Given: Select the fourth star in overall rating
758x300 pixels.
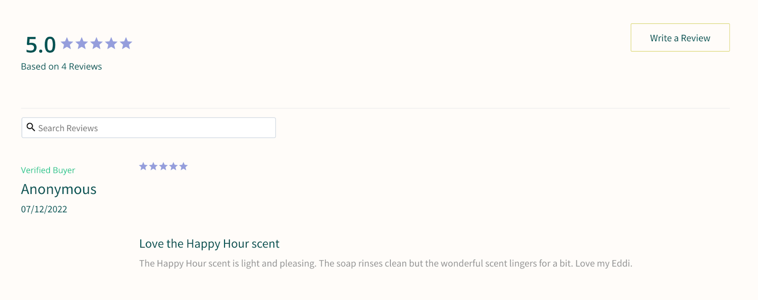Looking at the screenshot, I should (x=111, y=44).
